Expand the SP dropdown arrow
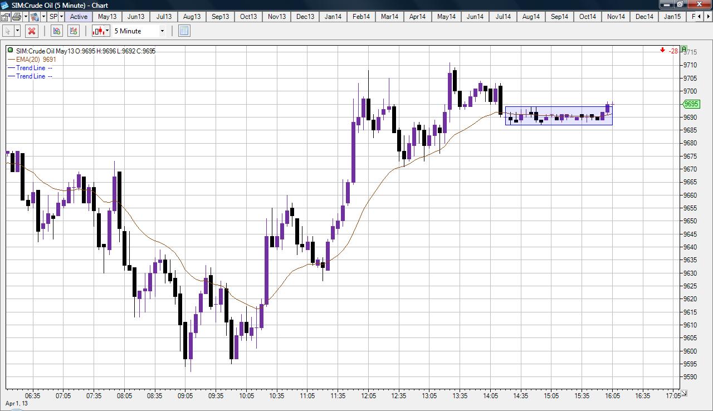The image size is (713, 411). click(61, 17)
